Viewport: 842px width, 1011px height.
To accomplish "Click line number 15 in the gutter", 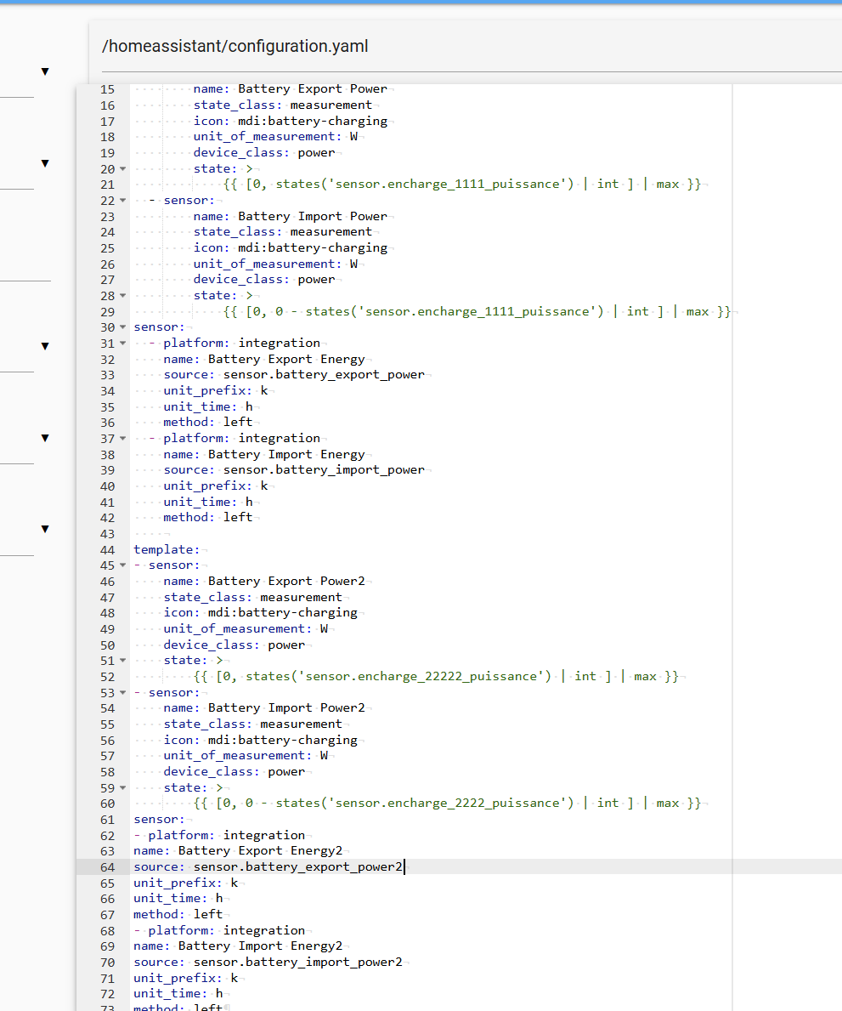I will [107, 89].
